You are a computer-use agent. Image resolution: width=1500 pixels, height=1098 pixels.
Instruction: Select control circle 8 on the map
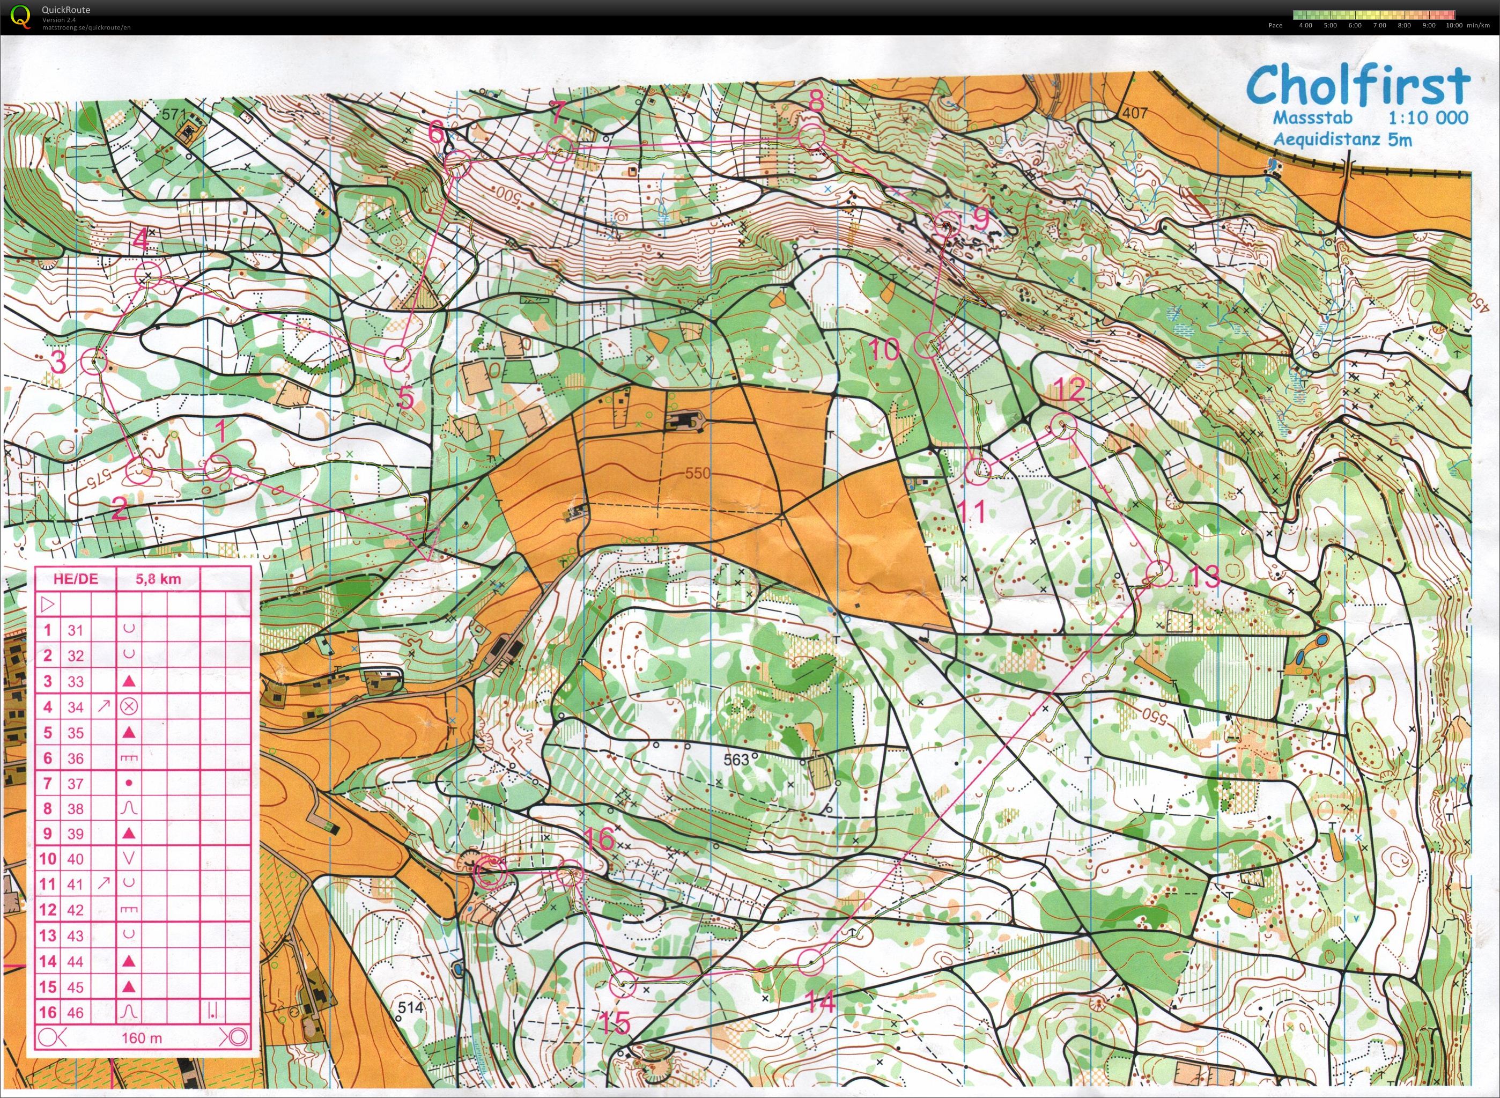pos(811,136)
